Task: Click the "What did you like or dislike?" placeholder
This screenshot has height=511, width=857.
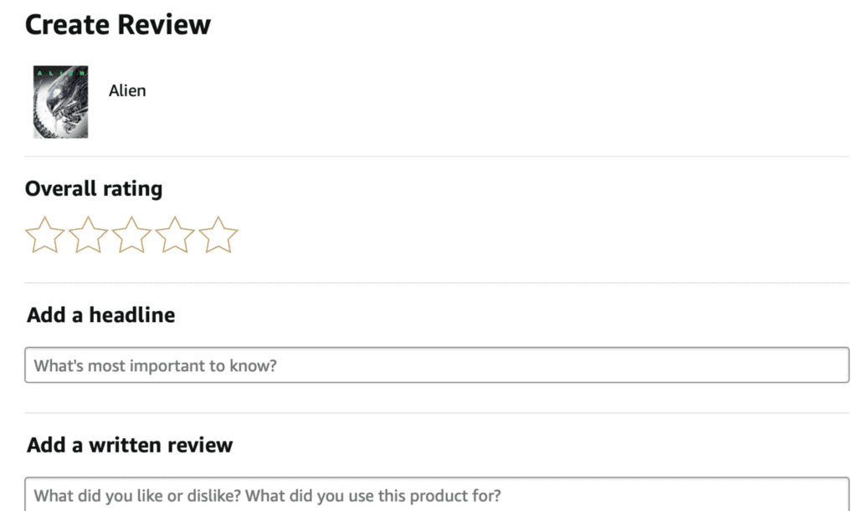Action: 268,494
